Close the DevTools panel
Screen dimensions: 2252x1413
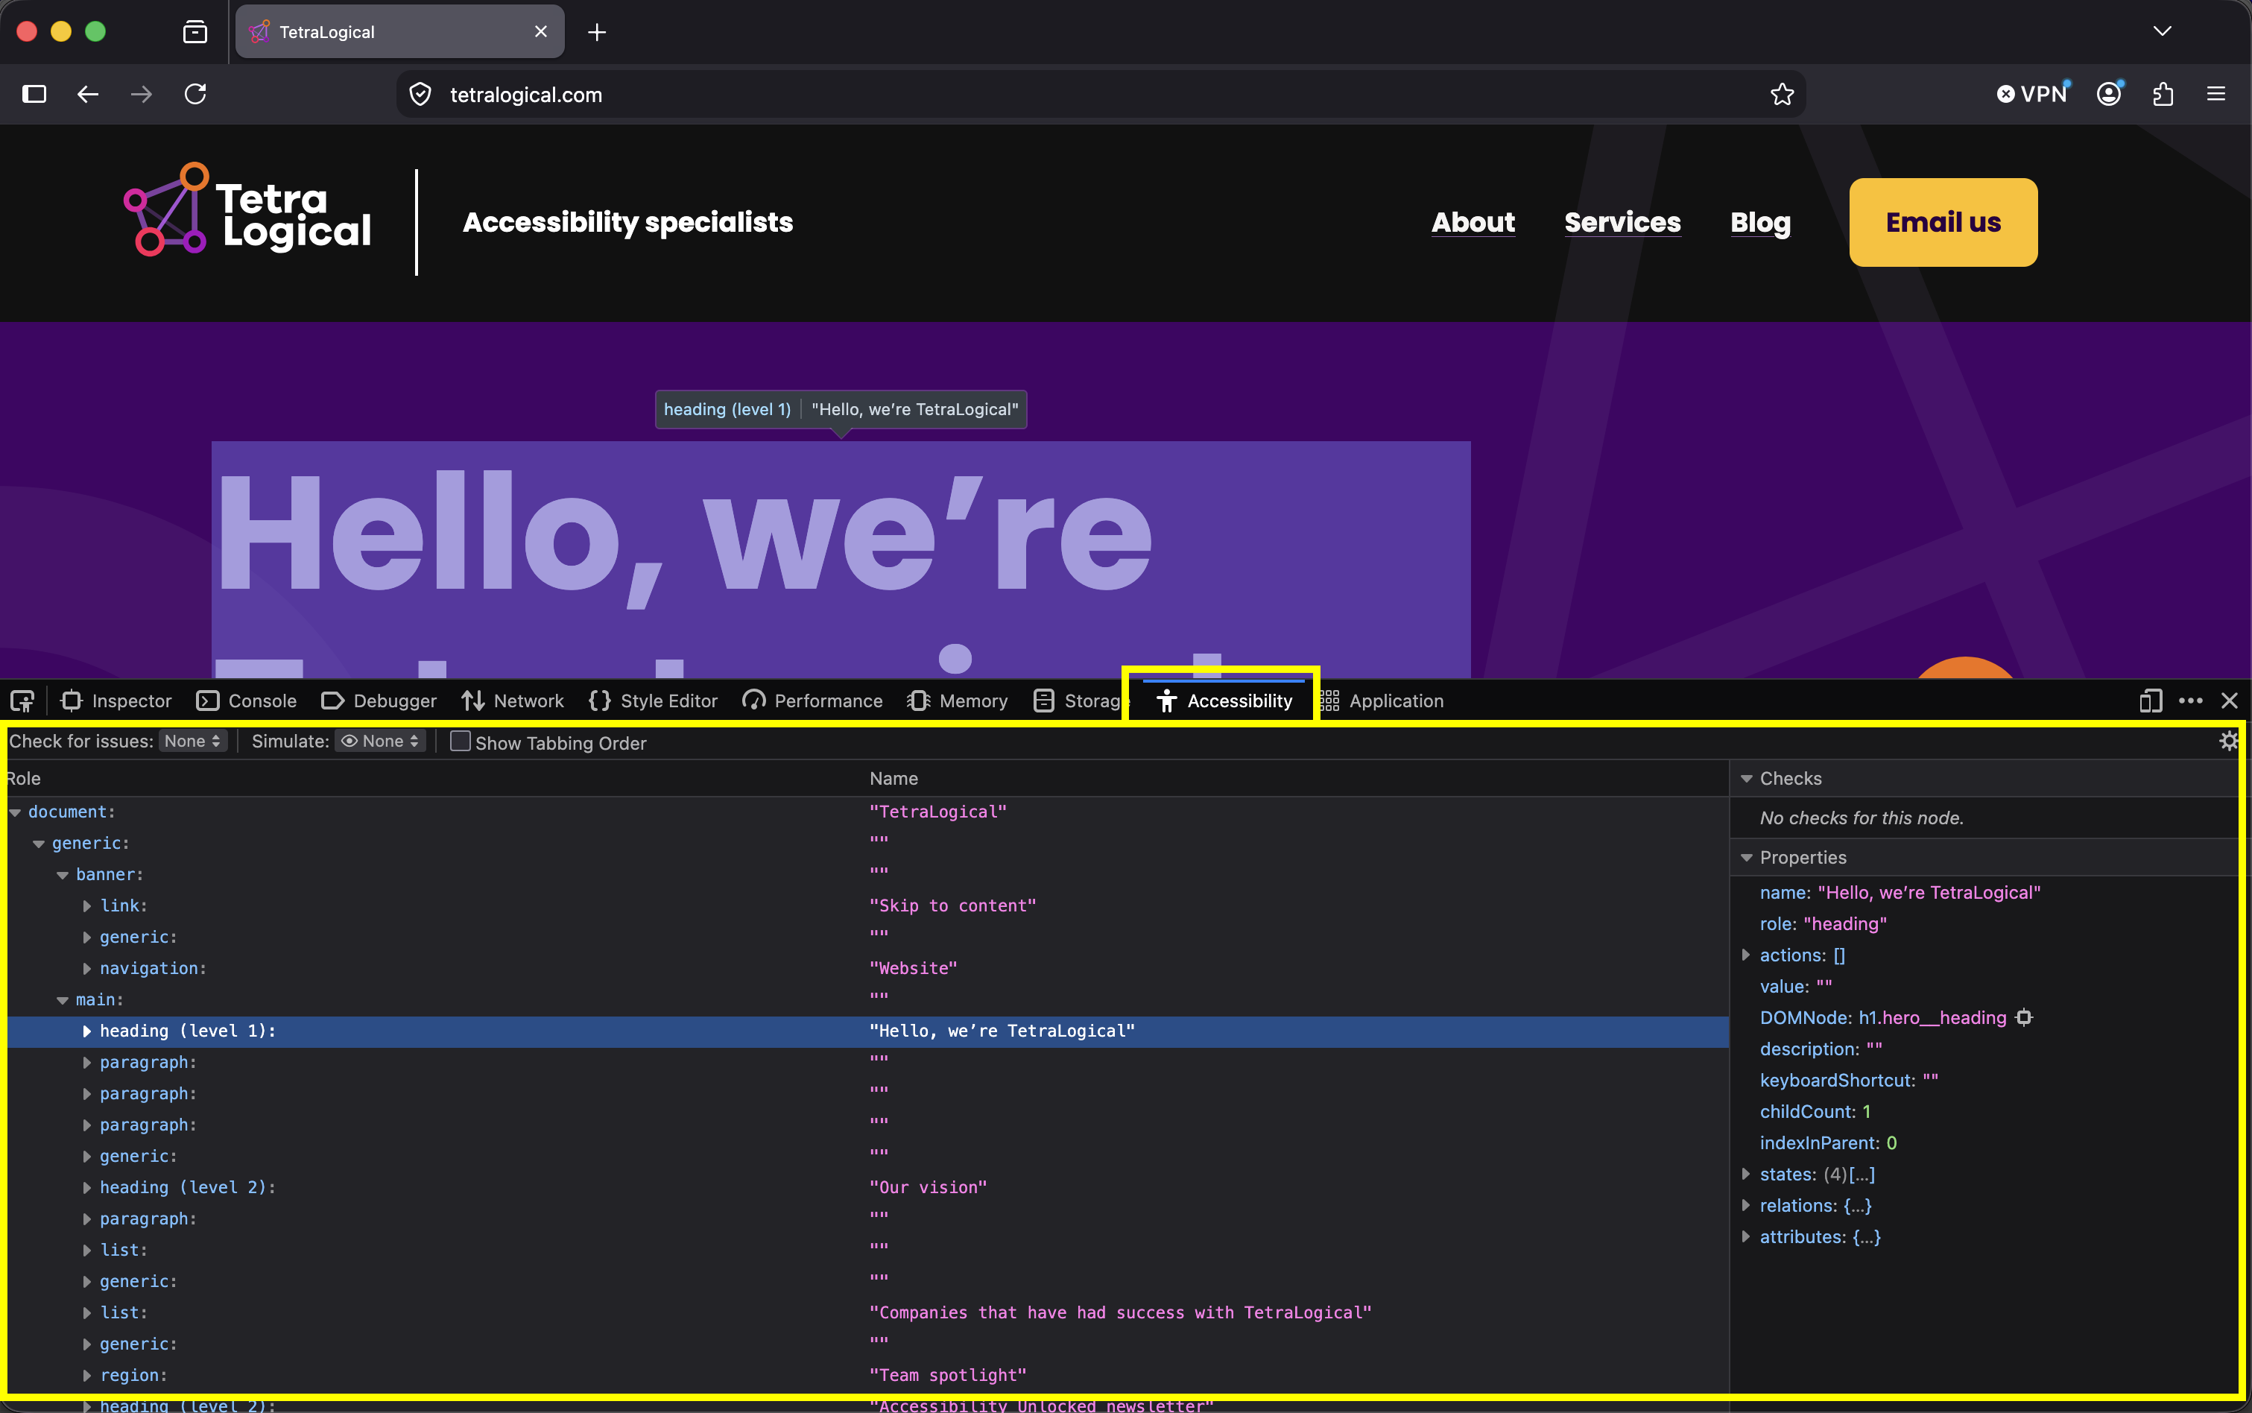click(x=2230, y=701)
